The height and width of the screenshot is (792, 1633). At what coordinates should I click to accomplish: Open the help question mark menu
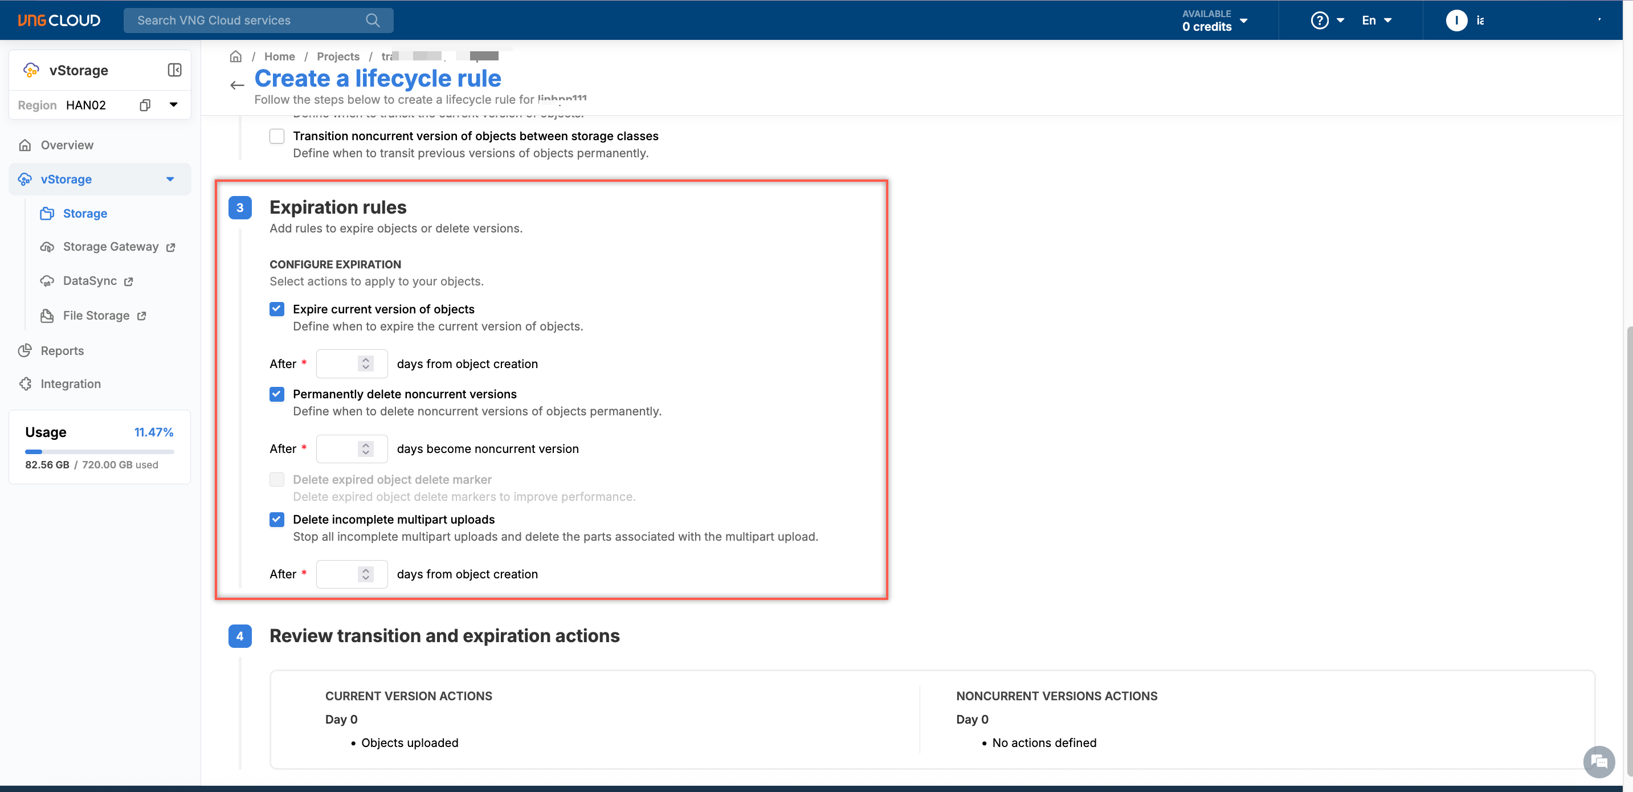(x=1319, y=21)
